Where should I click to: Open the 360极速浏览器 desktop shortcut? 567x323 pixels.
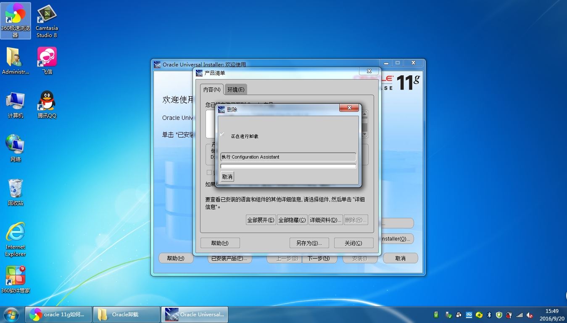pyautogui.click(x=16, y=21)
